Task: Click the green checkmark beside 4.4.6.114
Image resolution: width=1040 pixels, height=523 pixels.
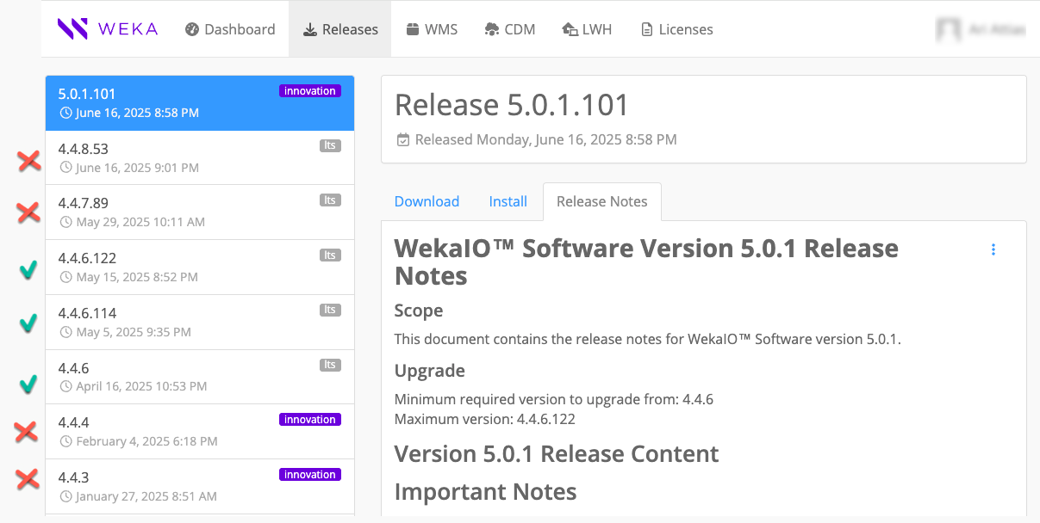Action: coord(28,323)
